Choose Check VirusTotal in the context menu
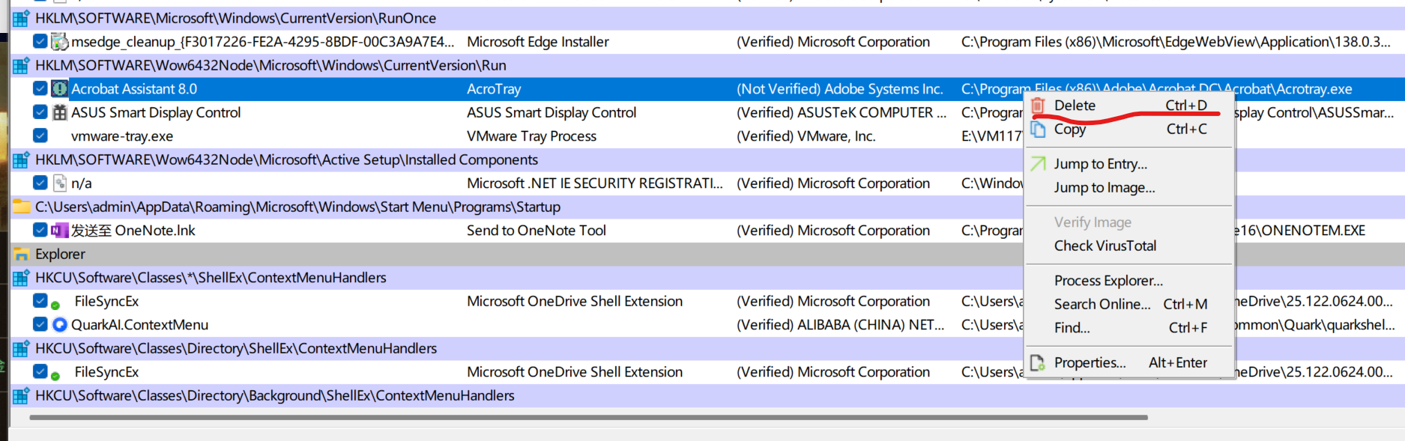The width and height of the screenshot is (1405, 441). coord(1129,246)
